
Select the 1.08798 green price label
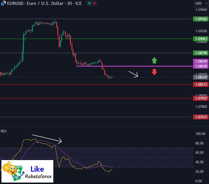pos(201,53)
